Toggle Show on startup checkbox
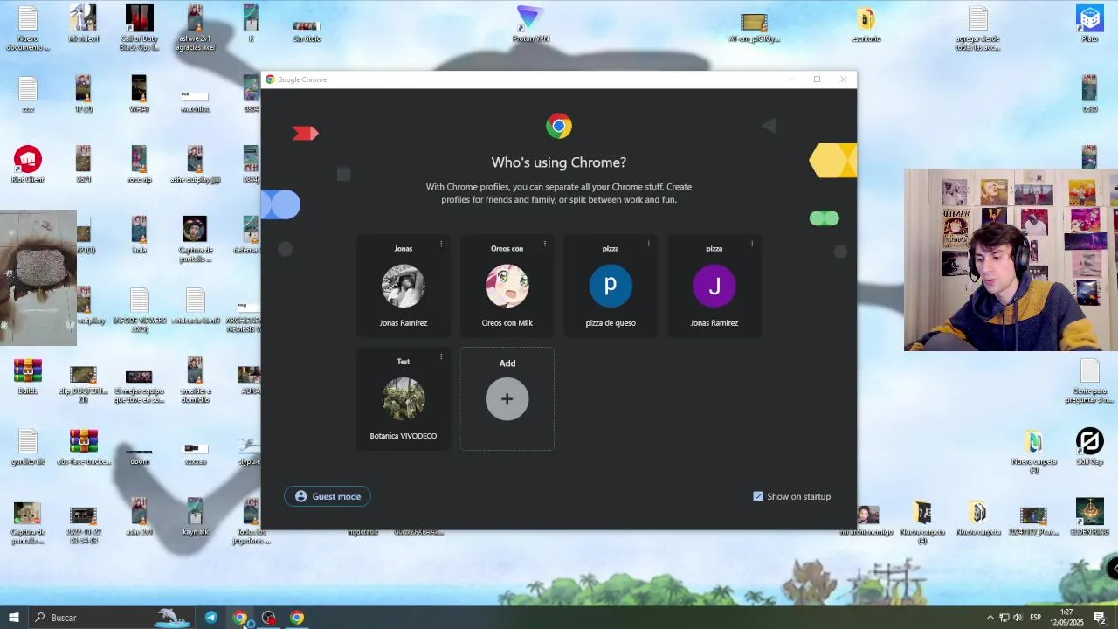Image resolution: width=1118 pixels, height=629 pixels. (758, 496)
